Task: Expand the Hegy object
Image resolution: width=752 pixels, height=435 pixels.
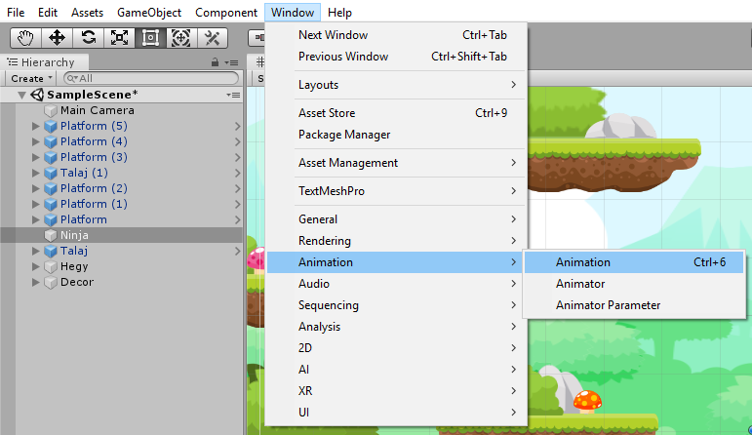Action: [35, 266]
